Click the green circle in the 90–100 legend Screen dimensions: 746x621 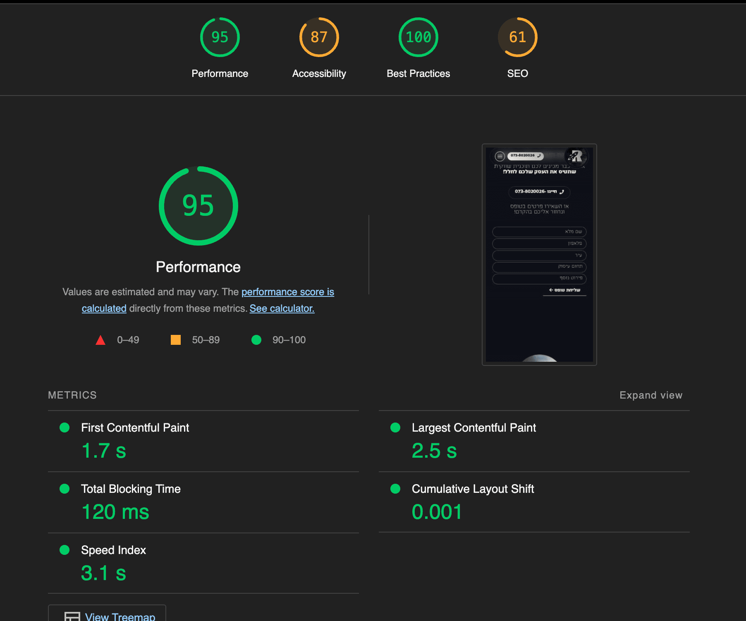coord(256,340)
